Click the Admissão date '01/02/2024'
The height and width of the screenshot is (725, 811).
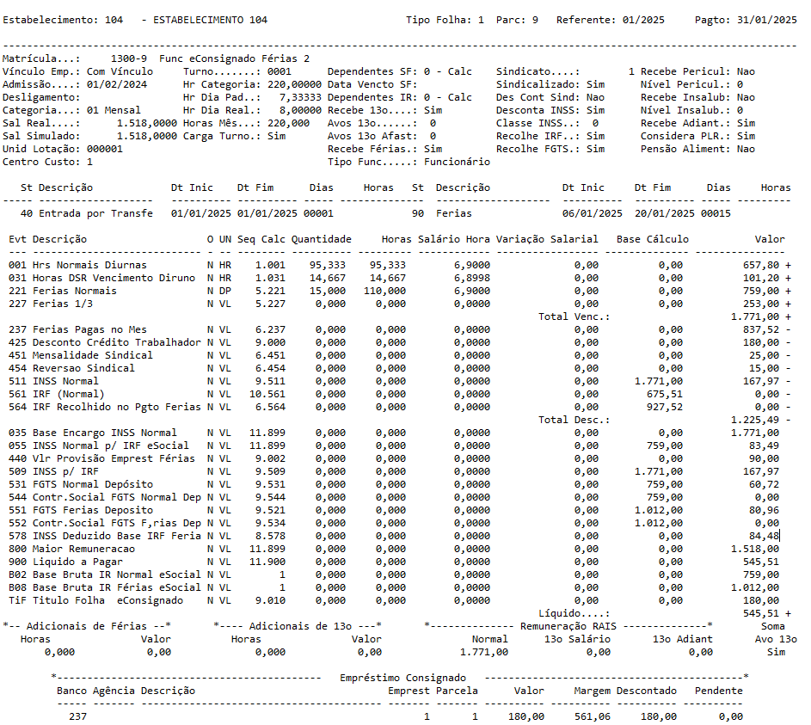(x=117, y=84)
